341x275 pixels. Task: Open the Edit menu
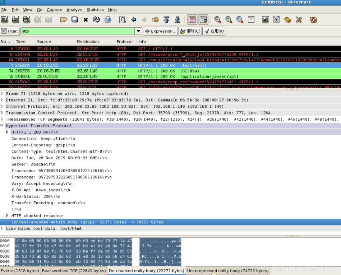point(15,10)
